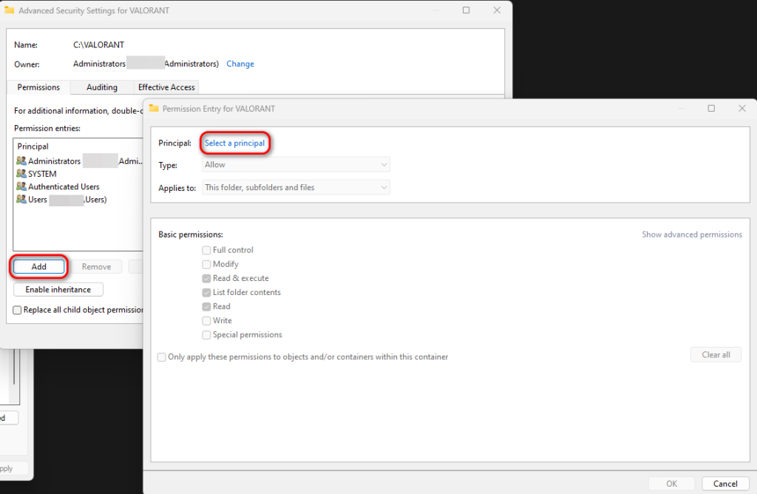The height and width of the screenshot is (494, 757).
Task: Click the Administrators principal user icon
Action: [21, 161]
